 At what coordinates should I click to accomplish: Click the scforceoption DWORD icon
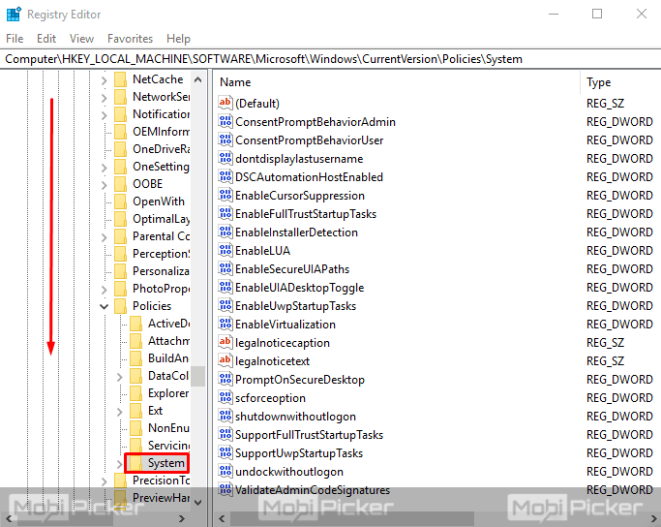point(225,397)
